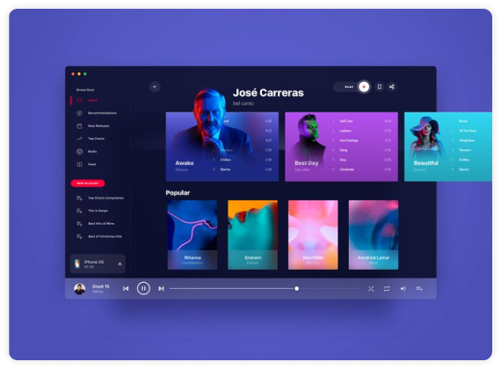This screenshot has height=369, width=501.
Task: Eject the iPhone XS device
Action: (120, 264)
